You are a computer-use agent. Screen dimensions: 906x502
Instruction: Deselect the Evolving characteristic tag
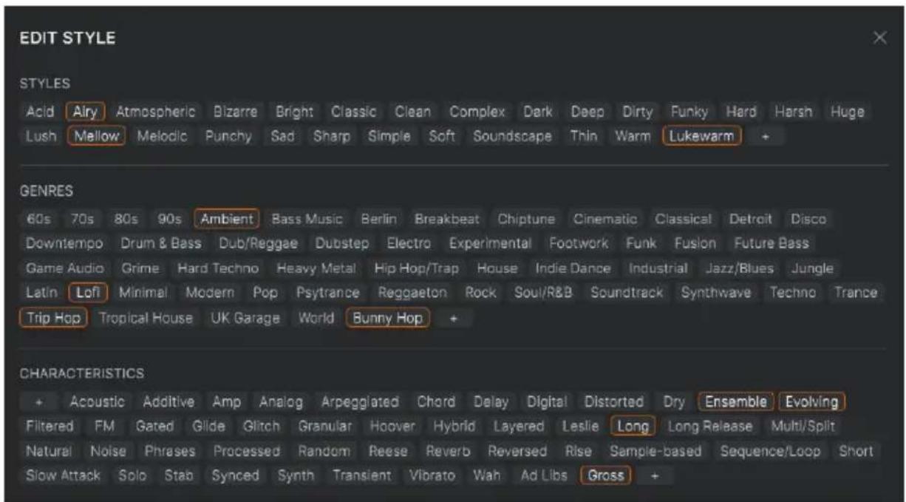click(811, 402)
